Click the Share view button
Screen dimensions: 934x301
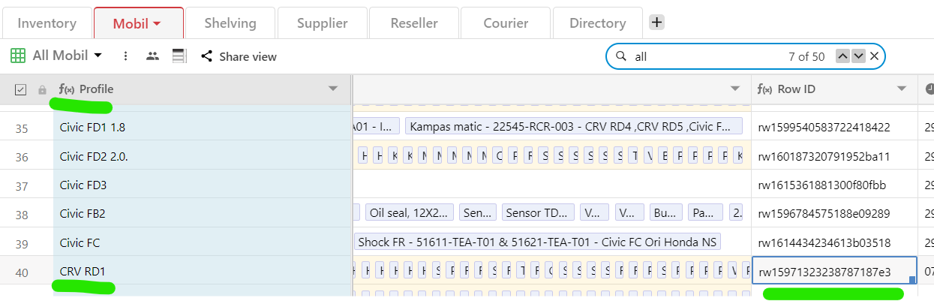coord(239,56)
